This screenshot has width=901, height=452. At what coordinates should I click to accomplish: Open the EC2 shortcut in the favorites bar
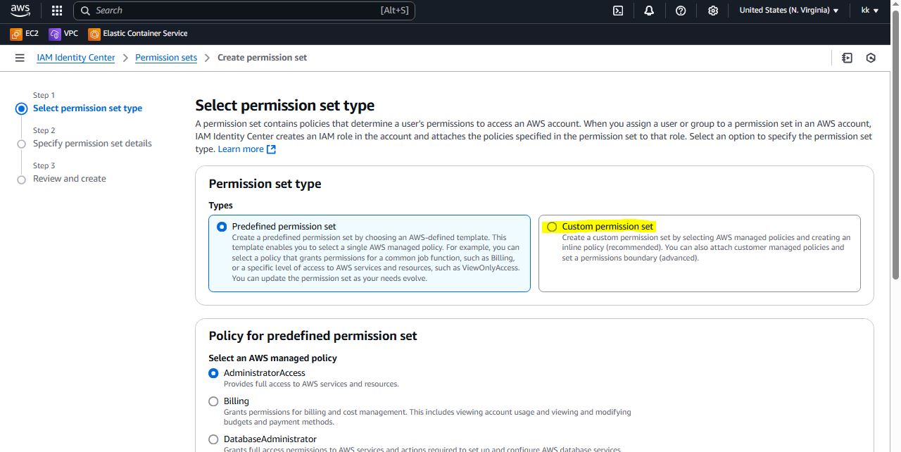[25, 33]
